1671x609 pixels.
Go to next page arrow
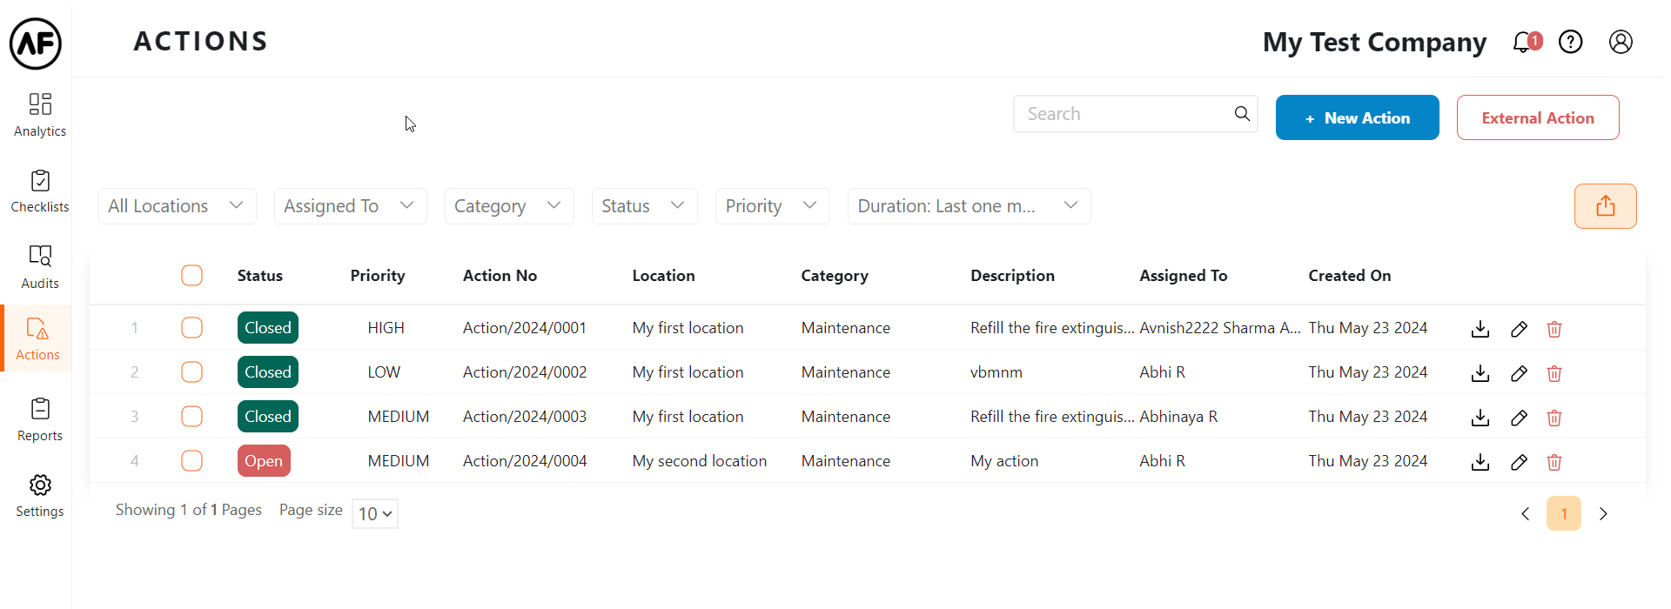(x=1602, y=514)
